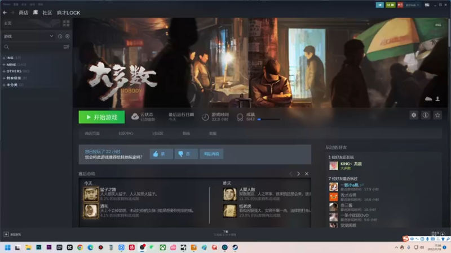Show the next post-game summary page
The width and height of the screenshot is (451, 253).
tap(298, 174)
